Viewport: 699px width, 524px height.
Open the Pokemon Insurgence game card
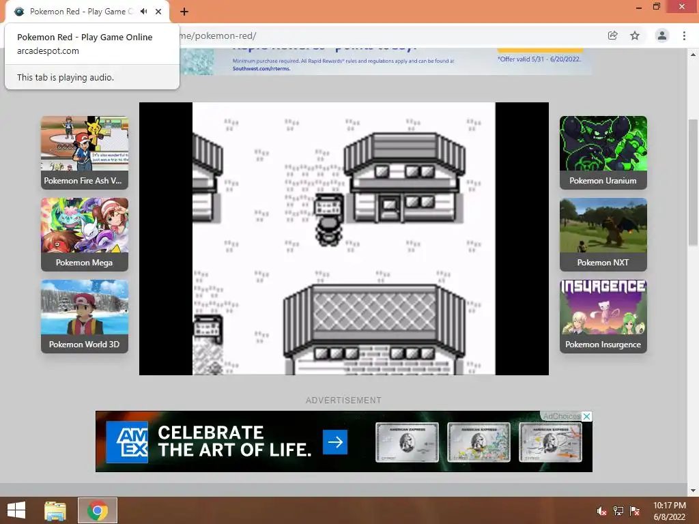tap(603, 317)
